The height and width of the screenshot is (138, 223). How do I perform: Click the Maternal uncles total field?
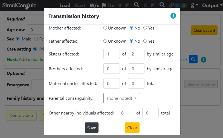tap(136, 83)
